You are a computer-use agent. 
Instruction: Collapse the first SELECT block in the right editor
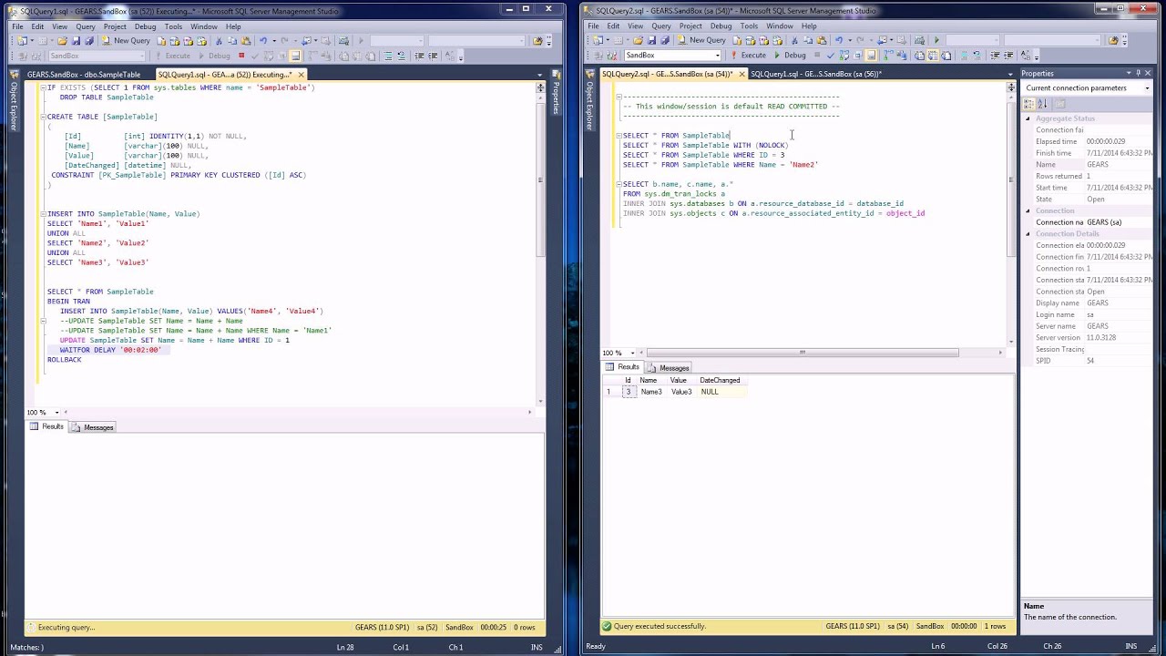click(x=619, y=136)
